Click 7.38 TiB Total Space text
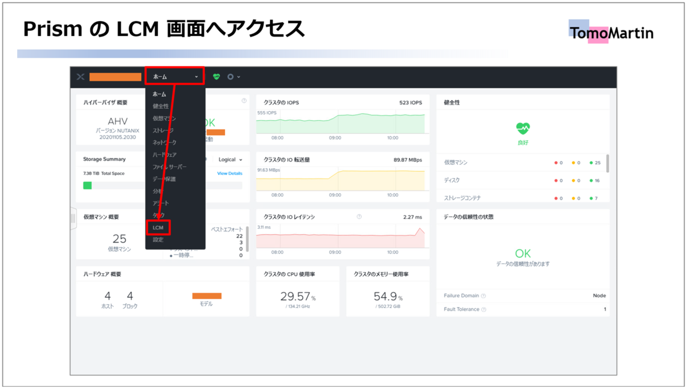 (104, 173)
